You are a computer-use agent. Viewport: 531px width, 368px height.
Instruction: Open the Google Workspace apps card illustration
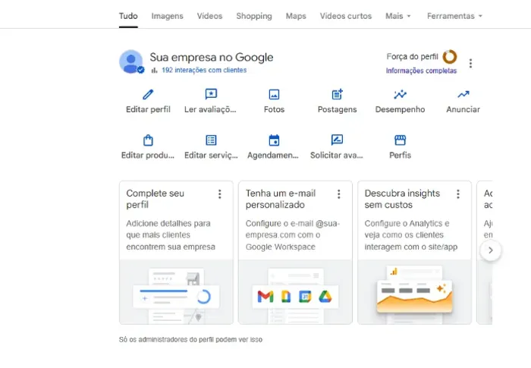click(x=295, y=292)
